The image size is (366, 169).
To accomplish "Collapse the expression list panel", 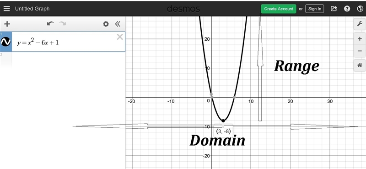I will pos(118,24).
